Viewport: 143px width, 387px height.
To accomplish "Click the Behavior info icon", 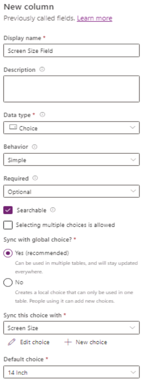I will point(35,147).
